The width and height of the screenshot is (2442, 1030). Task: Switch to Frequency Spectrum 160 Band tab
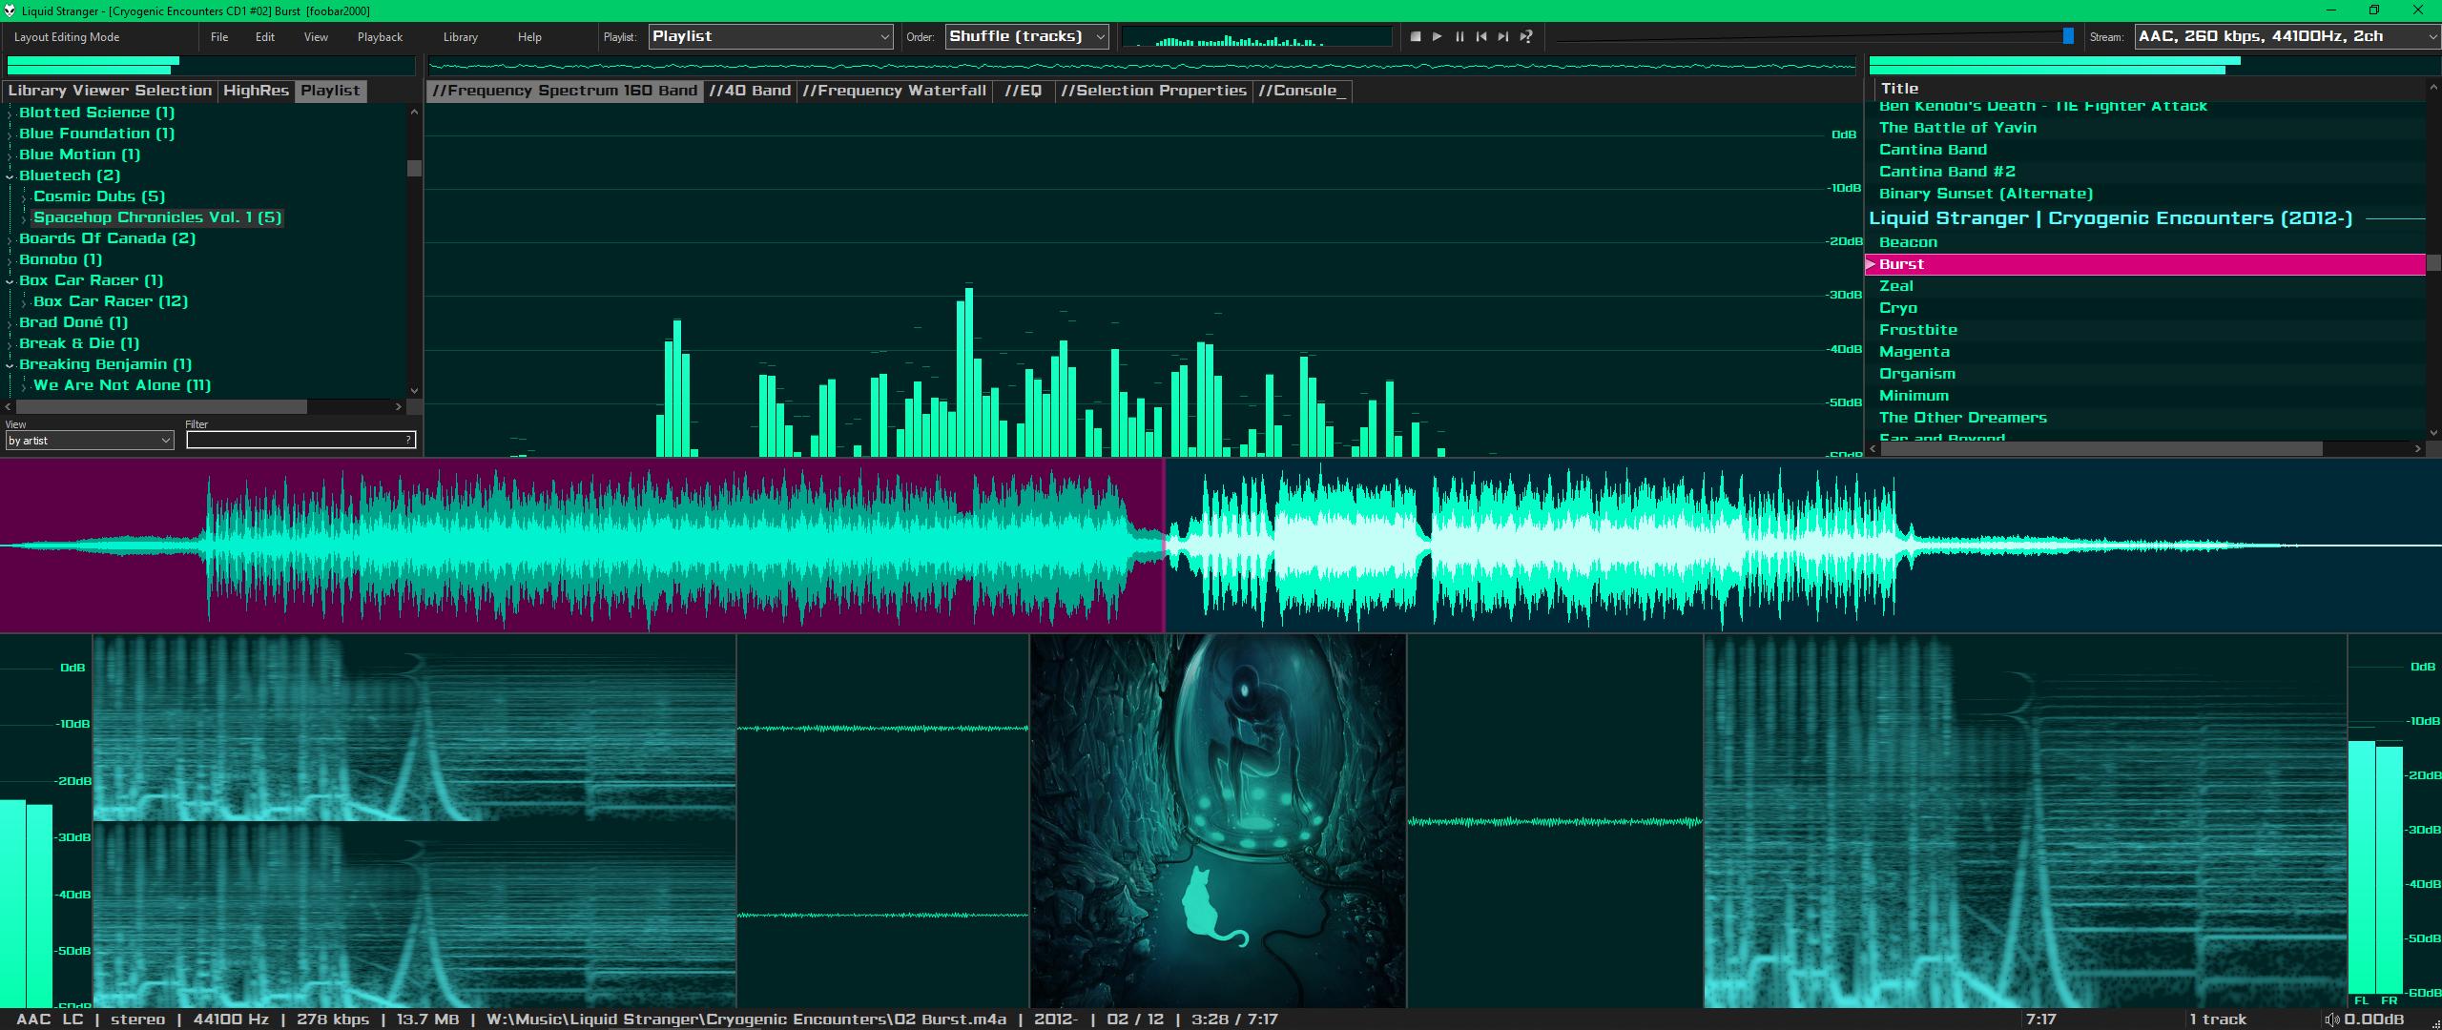tap(565, 91)
